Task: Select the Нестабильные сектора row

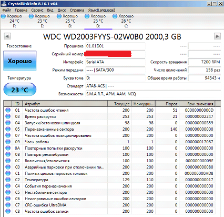Action: [x=109, y=192]
